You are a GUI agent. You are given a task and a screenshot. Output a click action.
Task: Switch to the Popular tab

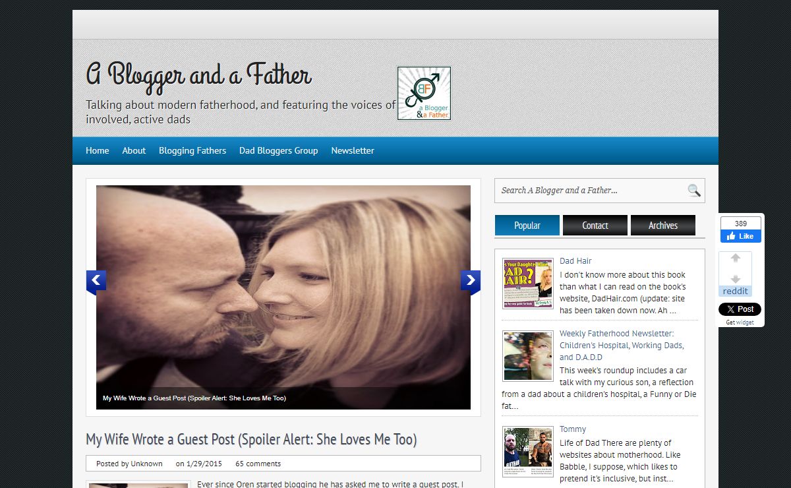coord(527,226)
